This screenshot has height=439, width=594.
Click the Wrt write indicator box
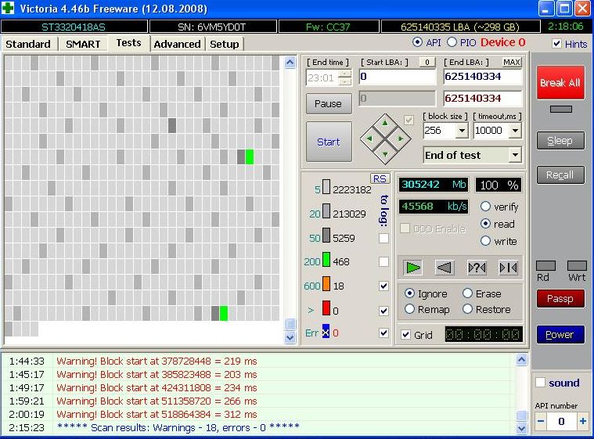click(577, 265)
